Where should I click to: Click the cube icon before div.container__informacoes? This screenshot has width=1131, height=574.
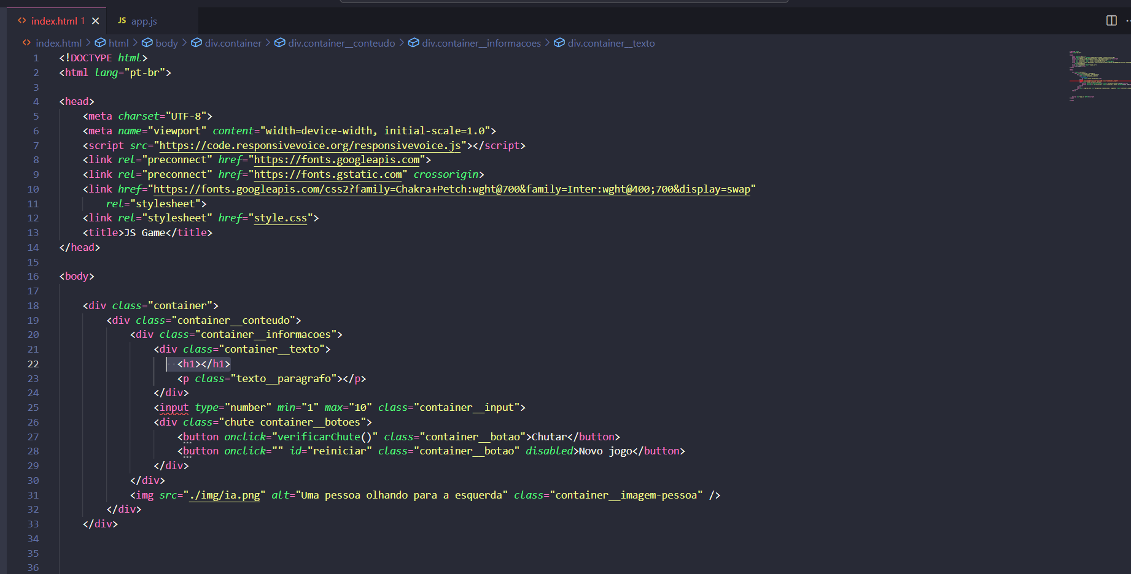click(x=414, y=43)
